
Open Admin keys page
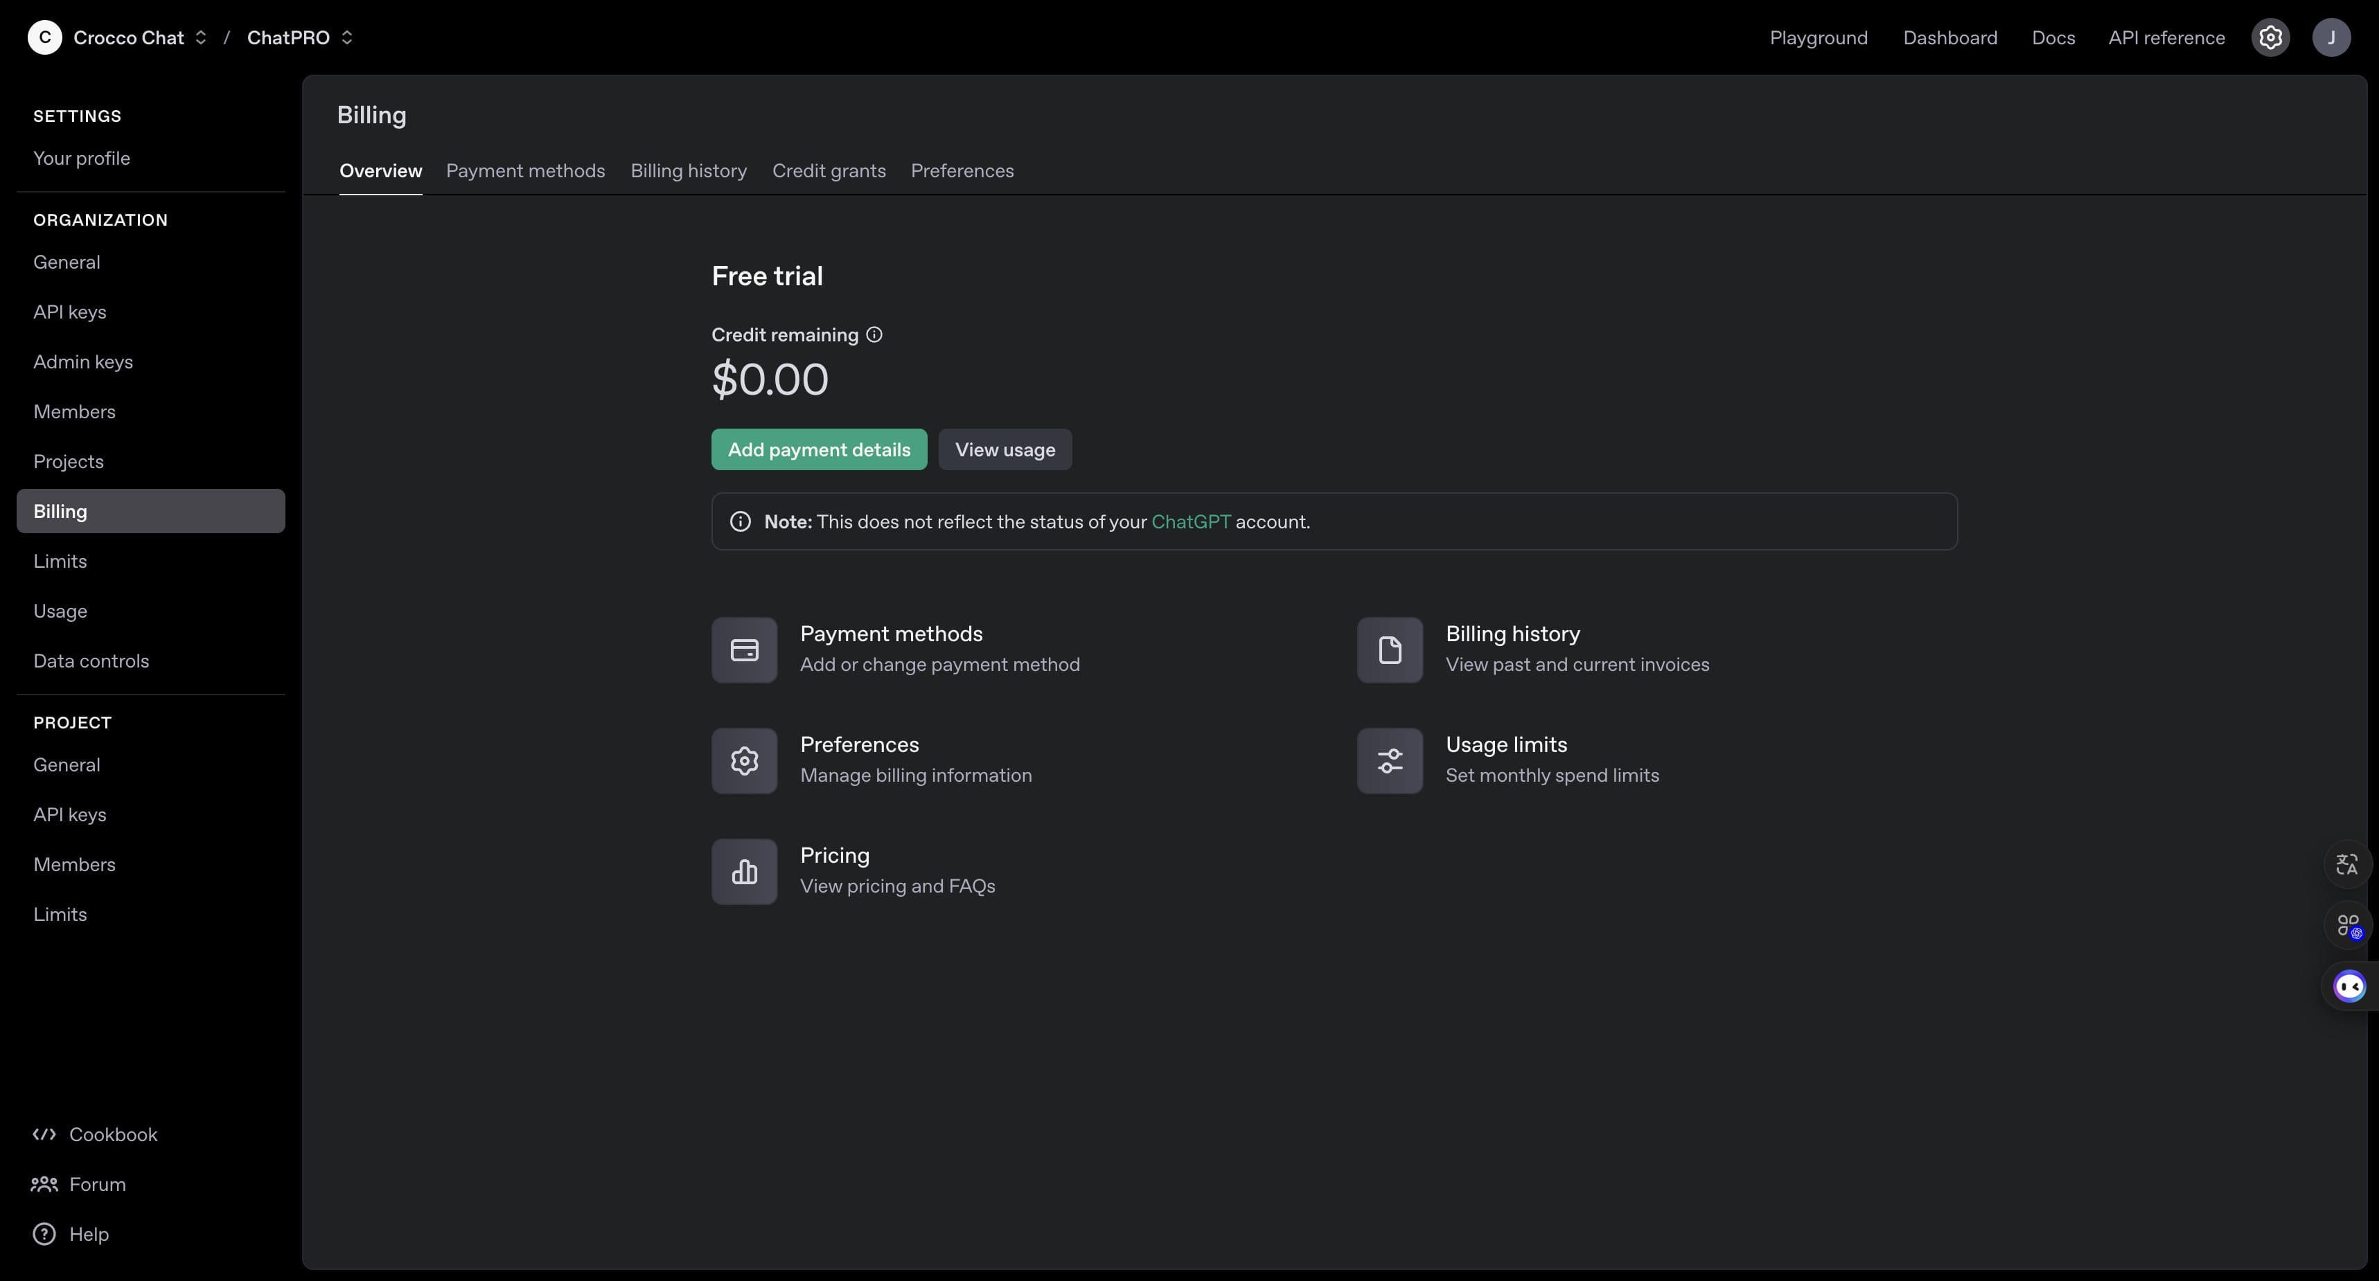(x=150, y=361)
